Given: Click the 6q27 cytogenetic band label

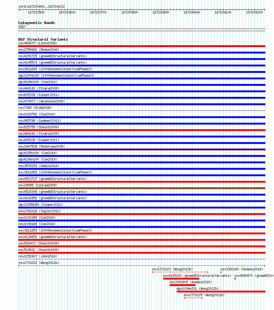Looking at the screenshot, I should click(x=22, y=26).
